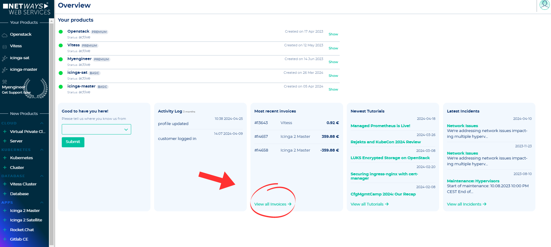Open the user profile avatar icon
The width and height of the screenshot is (551, 247).
pyautogui.click(x=545, y=5)
